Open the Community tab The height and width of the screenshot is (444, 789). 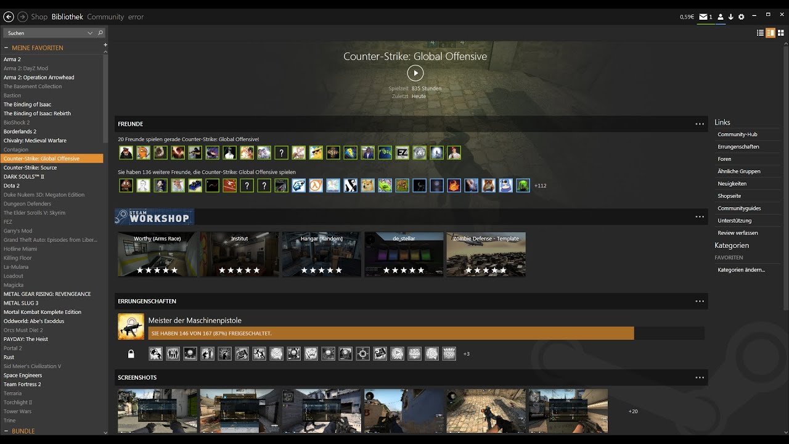105,17
